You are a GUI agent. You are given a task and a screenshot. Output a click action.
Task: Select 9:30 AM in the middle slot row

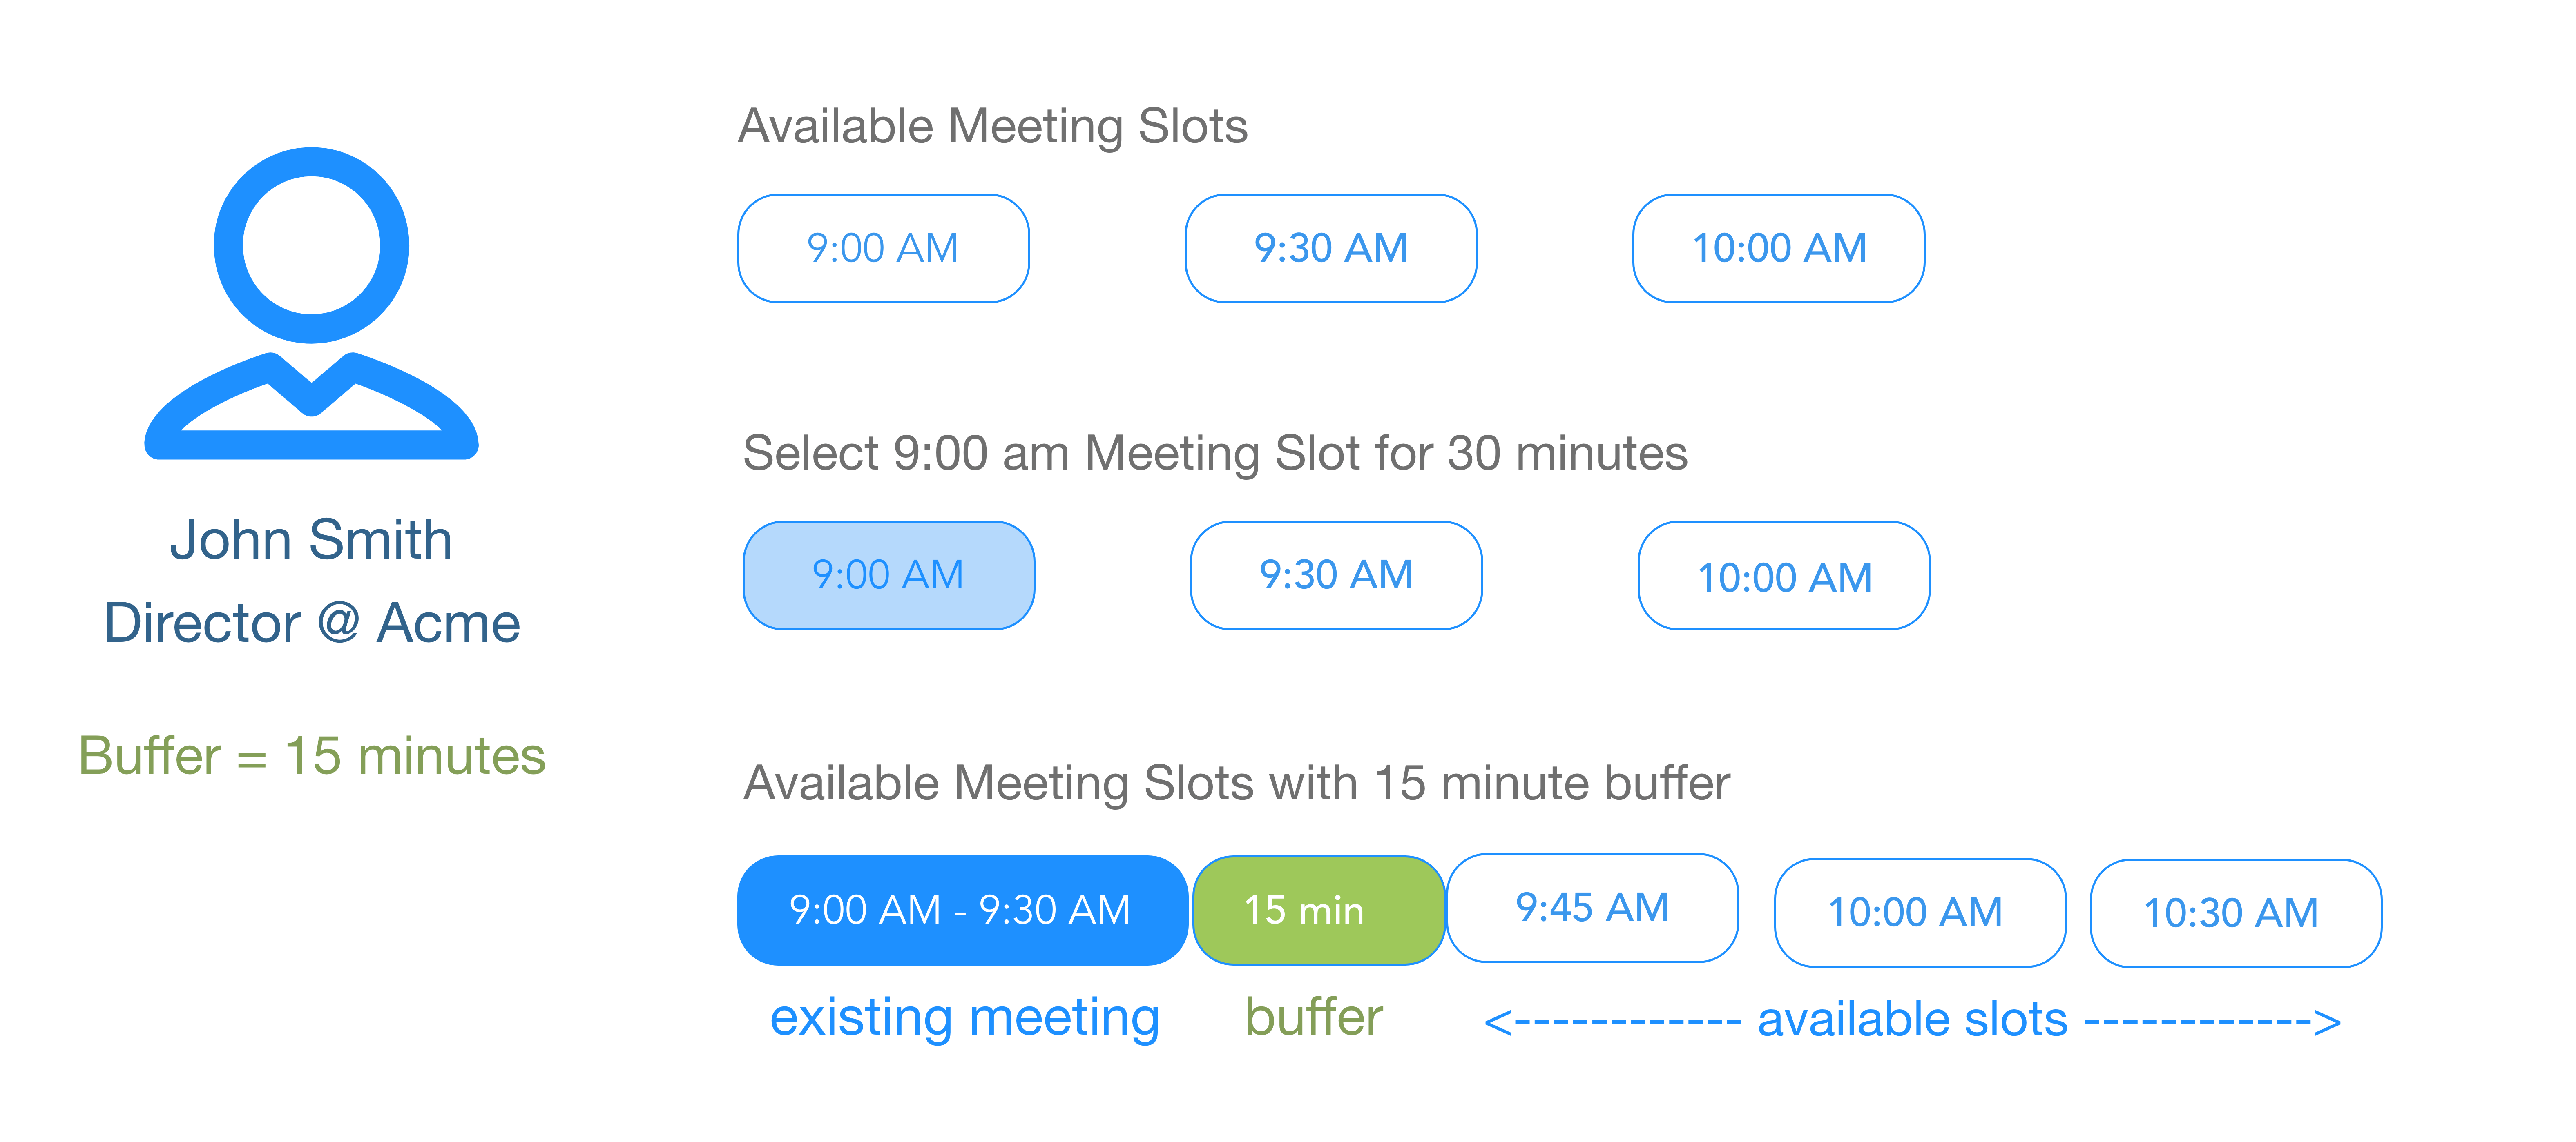point(1336,576)
